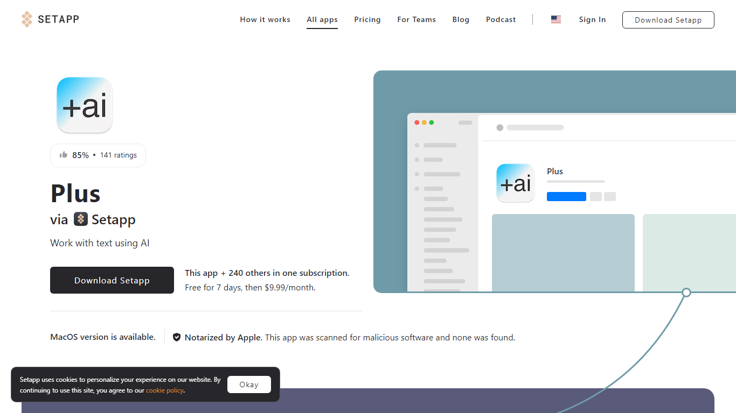Click the thumbs-up rating icon

pos(64,155)
